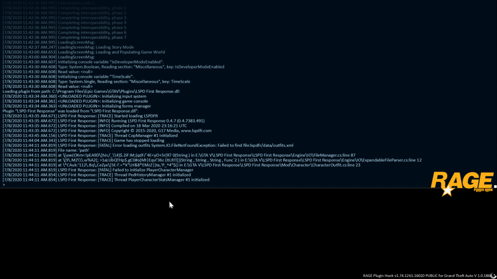Screen dimensions: 497x279
Task: Select the 'Started loading LSPDFR' log line
Action: coord(80,116)
